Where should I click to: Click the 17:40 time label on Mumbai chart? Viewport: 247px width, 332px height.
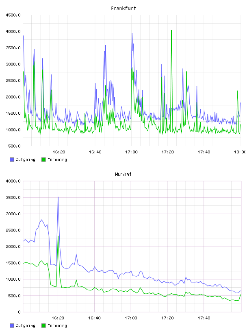click(204, 318)
